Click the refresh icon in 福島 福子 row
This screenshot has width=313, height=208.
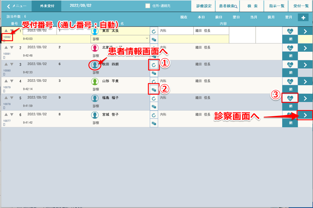click(154, 98)
